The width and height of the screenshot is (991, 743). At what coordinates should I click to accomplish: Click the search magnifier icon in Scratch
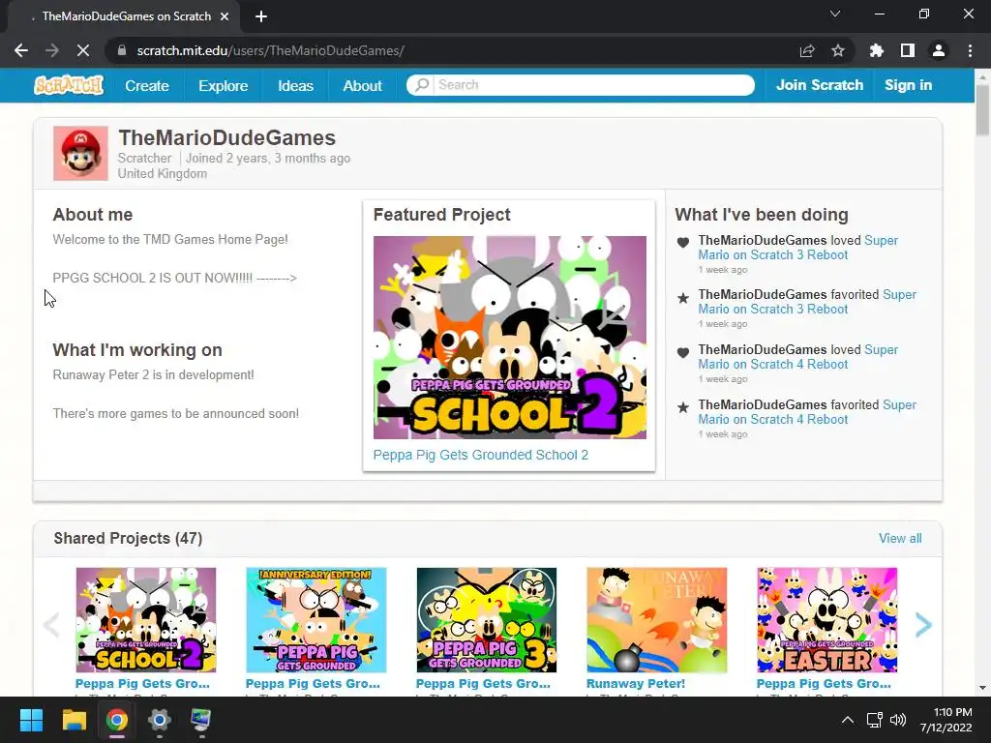point(422,85)
